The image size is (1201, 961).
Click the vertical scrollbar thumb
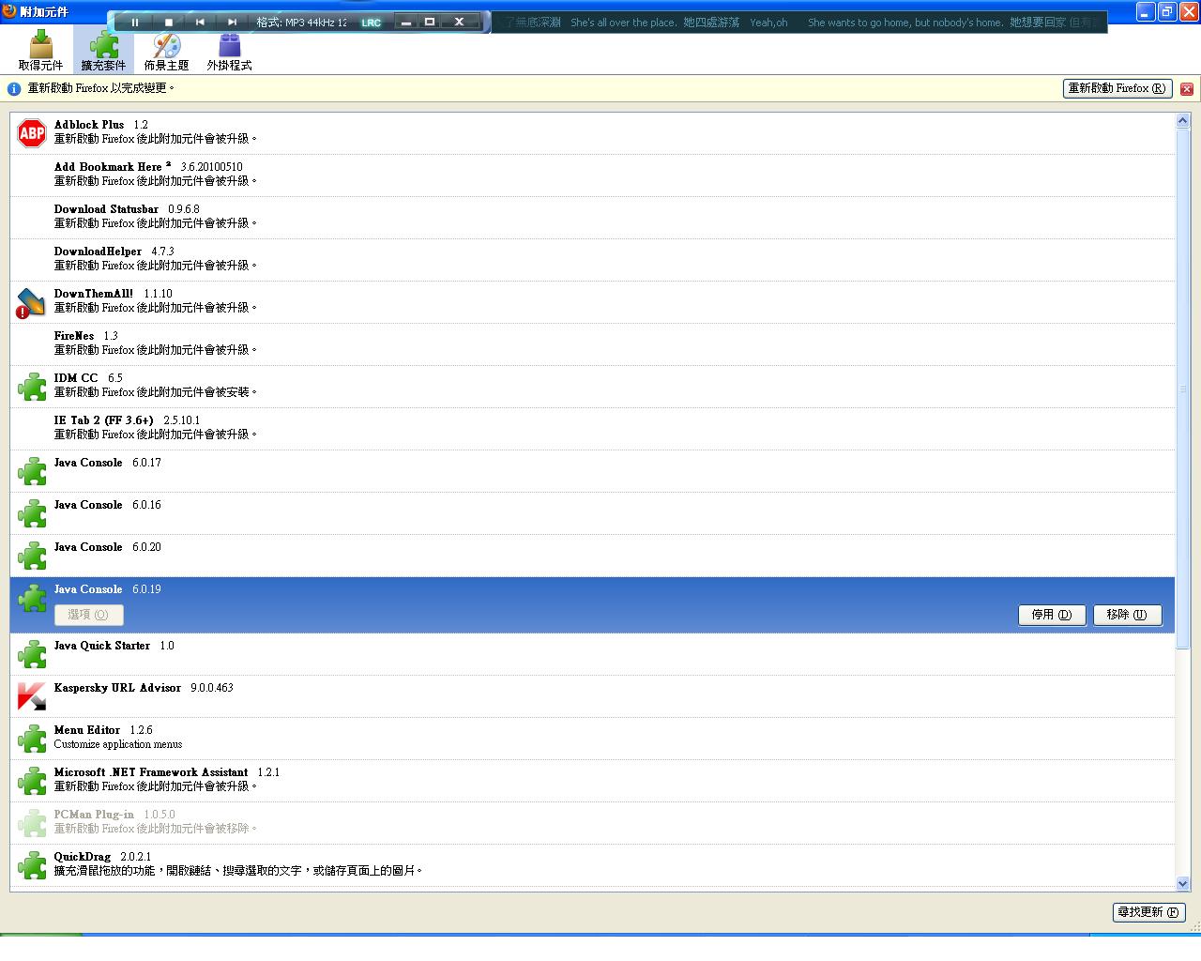point(1182,388)
